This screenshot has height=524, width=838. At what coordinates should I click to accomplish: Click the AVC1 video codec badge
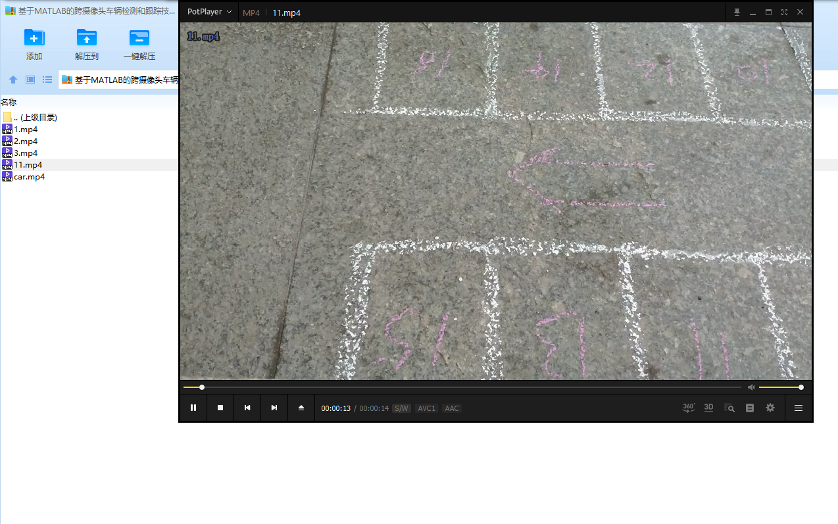[x=427, y=408]
